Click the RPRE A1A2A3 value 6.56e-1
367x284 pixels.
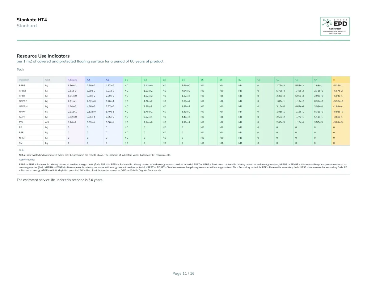[72, 85]
